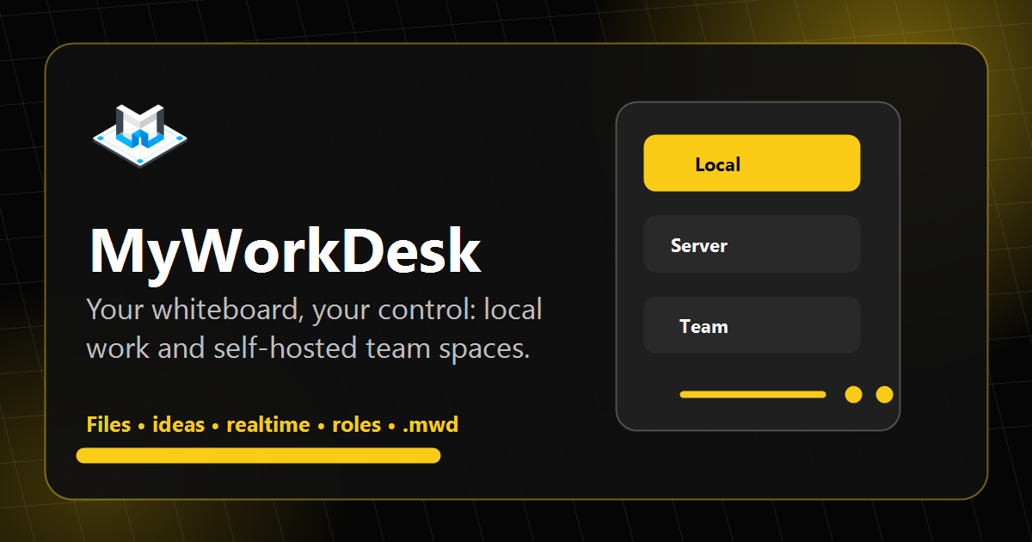Choose the Server option in the panel

tap(752, 244)
